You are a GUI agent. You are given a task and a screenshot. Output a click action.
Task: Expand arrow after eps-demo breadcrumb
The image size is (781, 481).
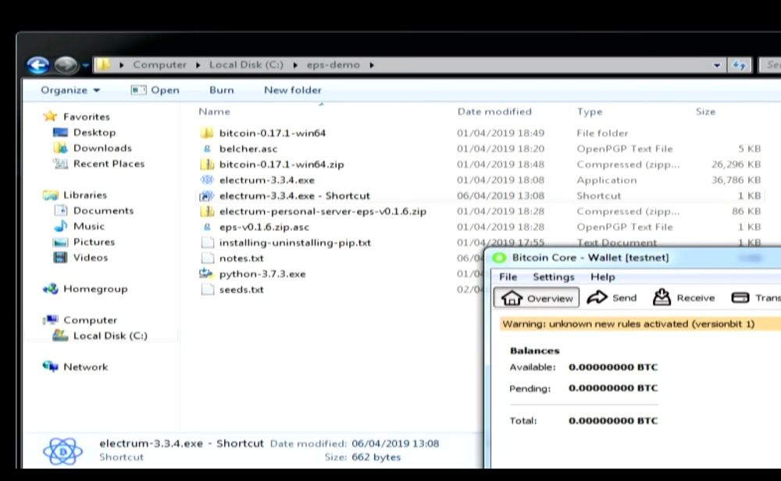tap(372, 66)
